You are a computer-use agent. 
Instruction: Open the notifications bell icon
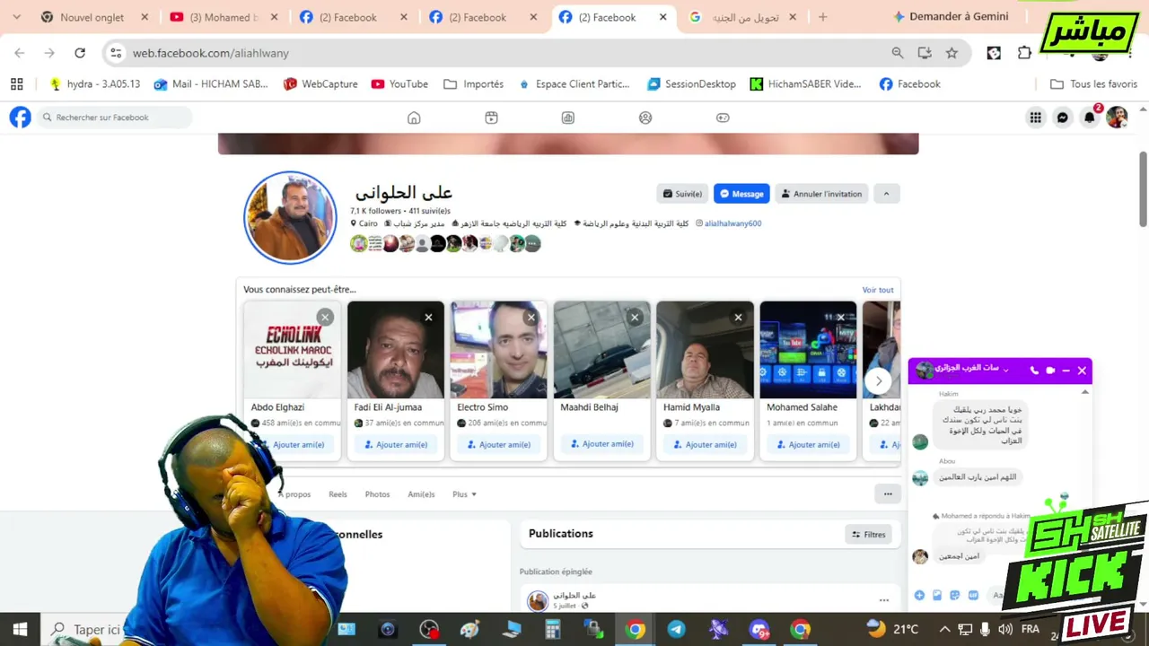click(1090, 118)
